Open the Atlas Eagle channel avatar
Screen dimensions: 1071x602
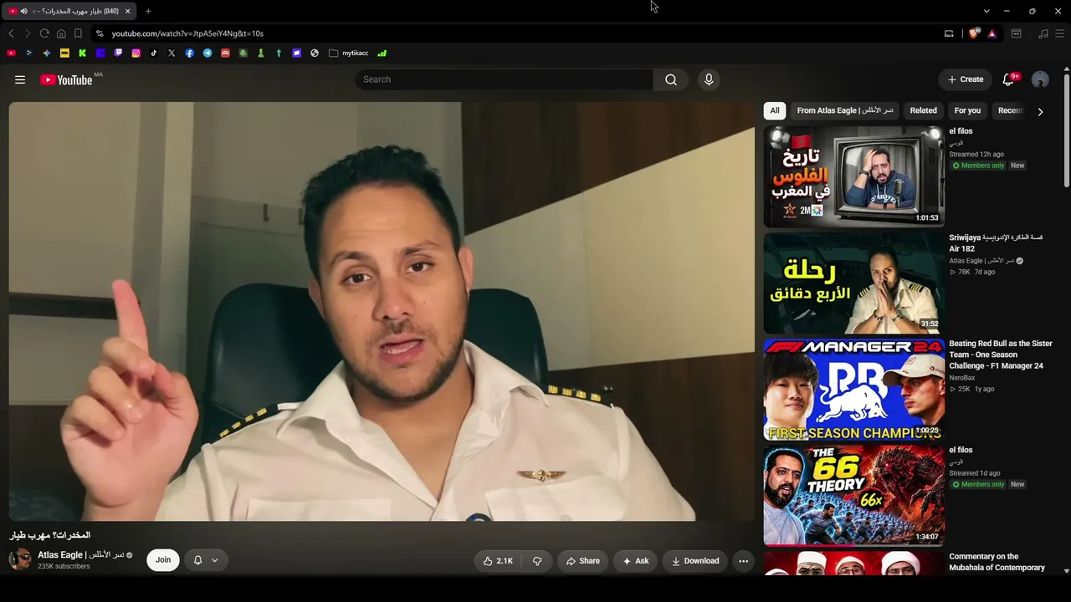pos(20,560)
